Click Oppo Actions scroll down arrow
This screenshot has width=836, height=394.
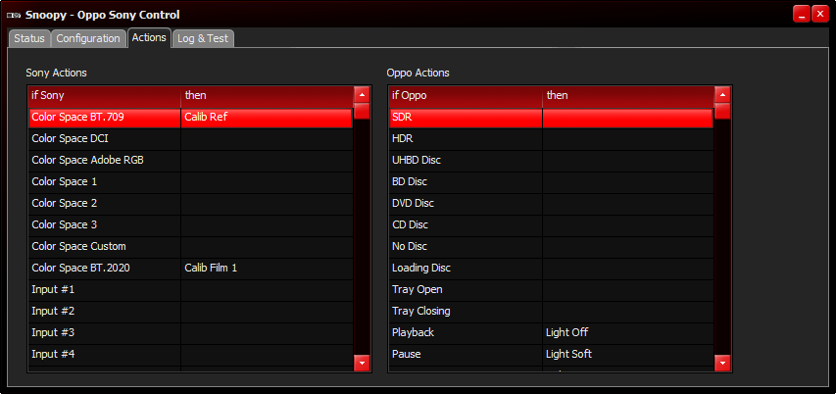(x=722, y=363)
